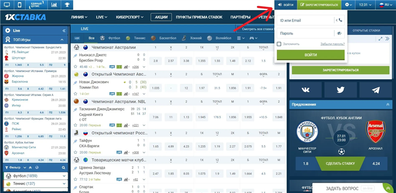Open the Чемпионат Австралии. NBL league
Viewport: 396px width, 193px height.
click(x=118, y=101)
